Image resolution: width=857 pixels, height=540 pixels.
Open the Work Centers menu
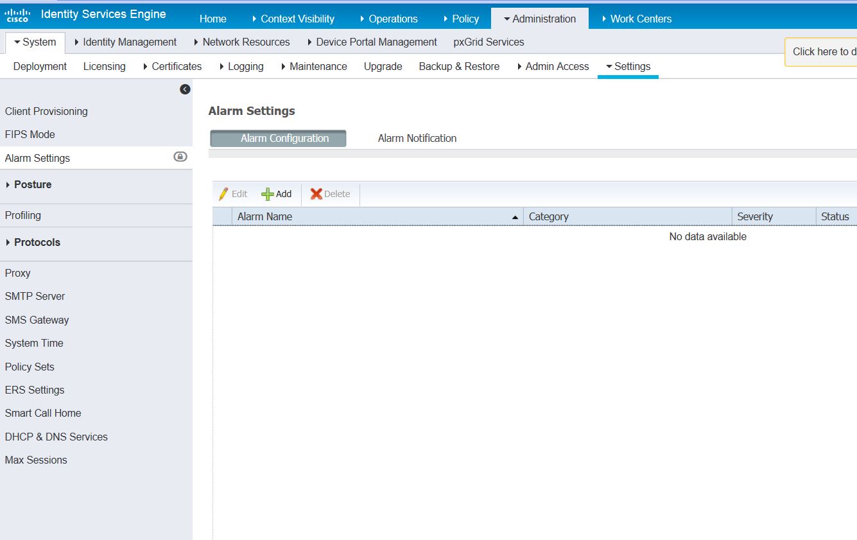[637, 19]
